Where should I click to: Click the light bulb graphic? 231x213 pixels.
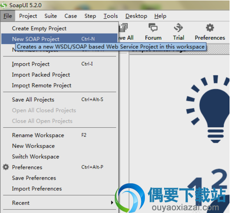pyautogui.click(x=208, y=109)
